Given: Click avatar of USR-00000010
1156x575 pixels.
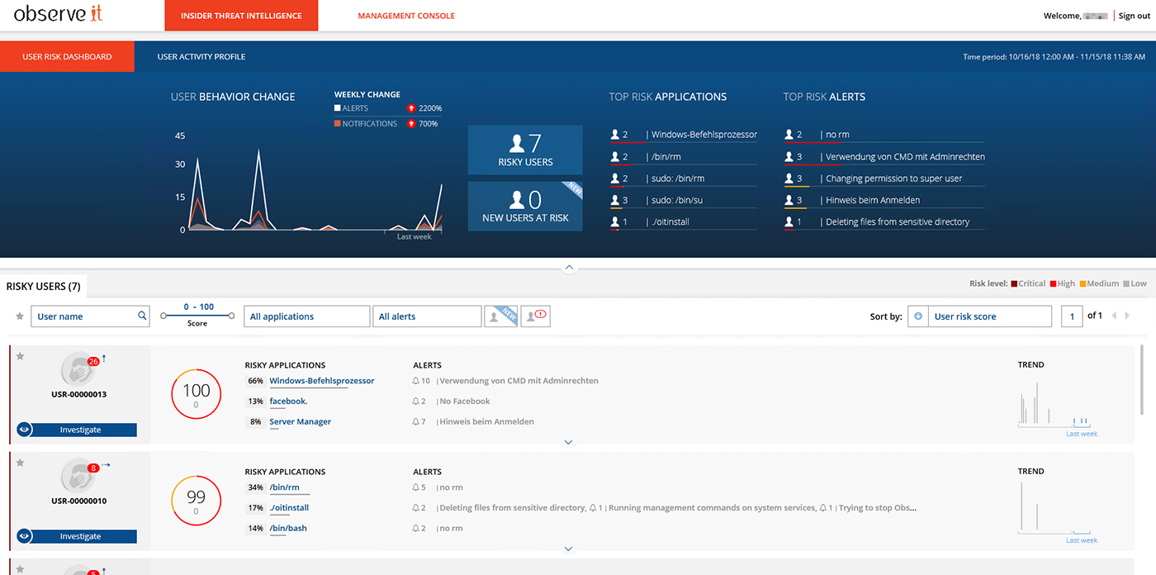Looking at the screenshot, I should coord(78,475).
